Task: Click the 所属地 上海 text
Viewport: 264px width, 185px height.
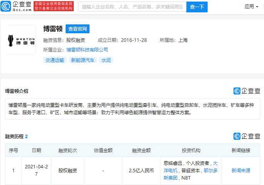Action: click(x=174, y=40)
